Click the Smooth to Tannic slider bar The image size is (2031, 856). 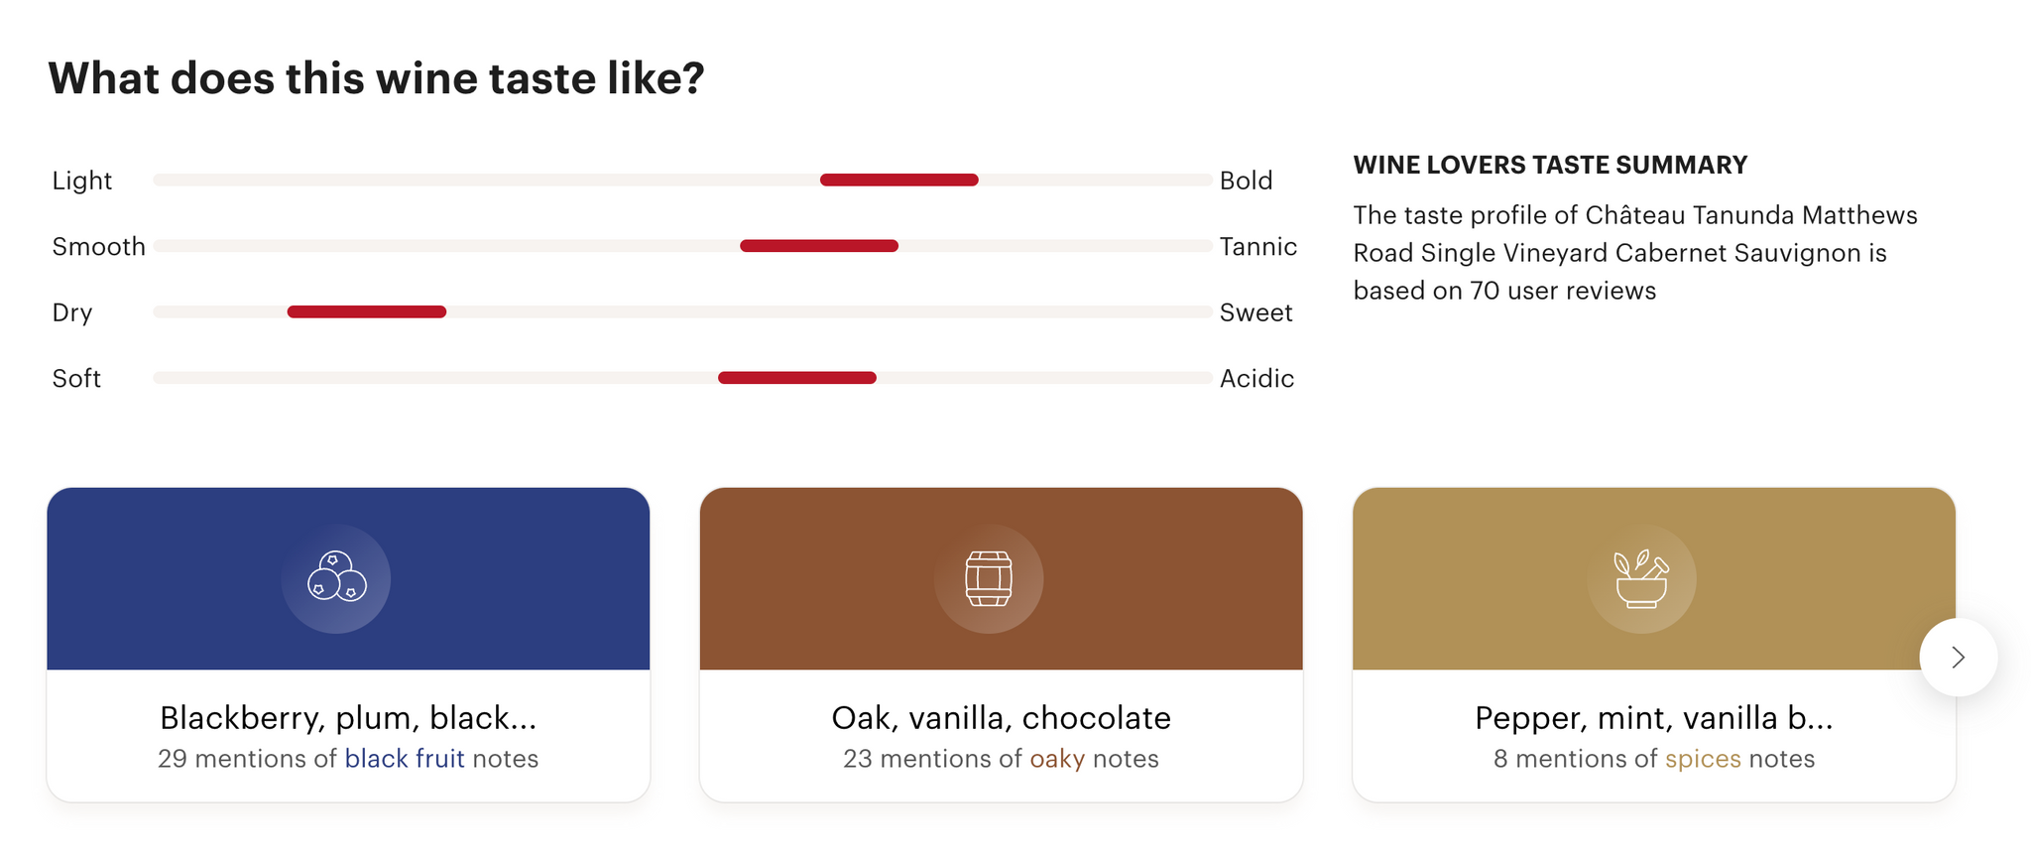(x=682, y=246)
